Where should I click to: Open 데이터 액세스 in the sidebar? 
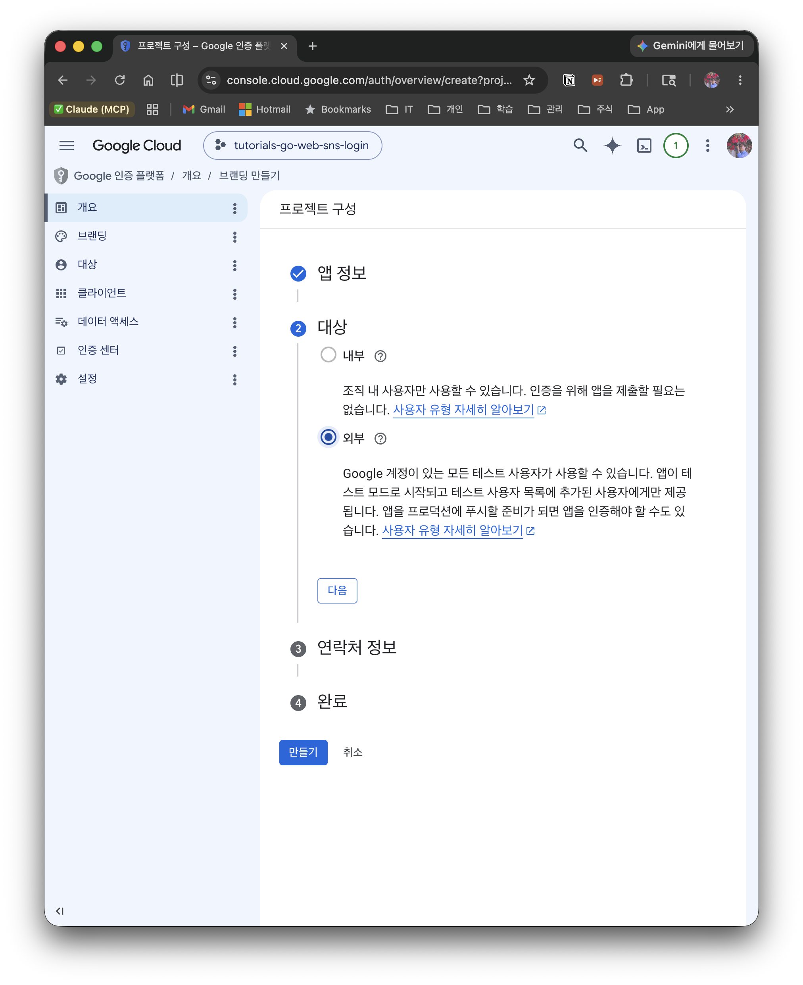tap(146, 322)
